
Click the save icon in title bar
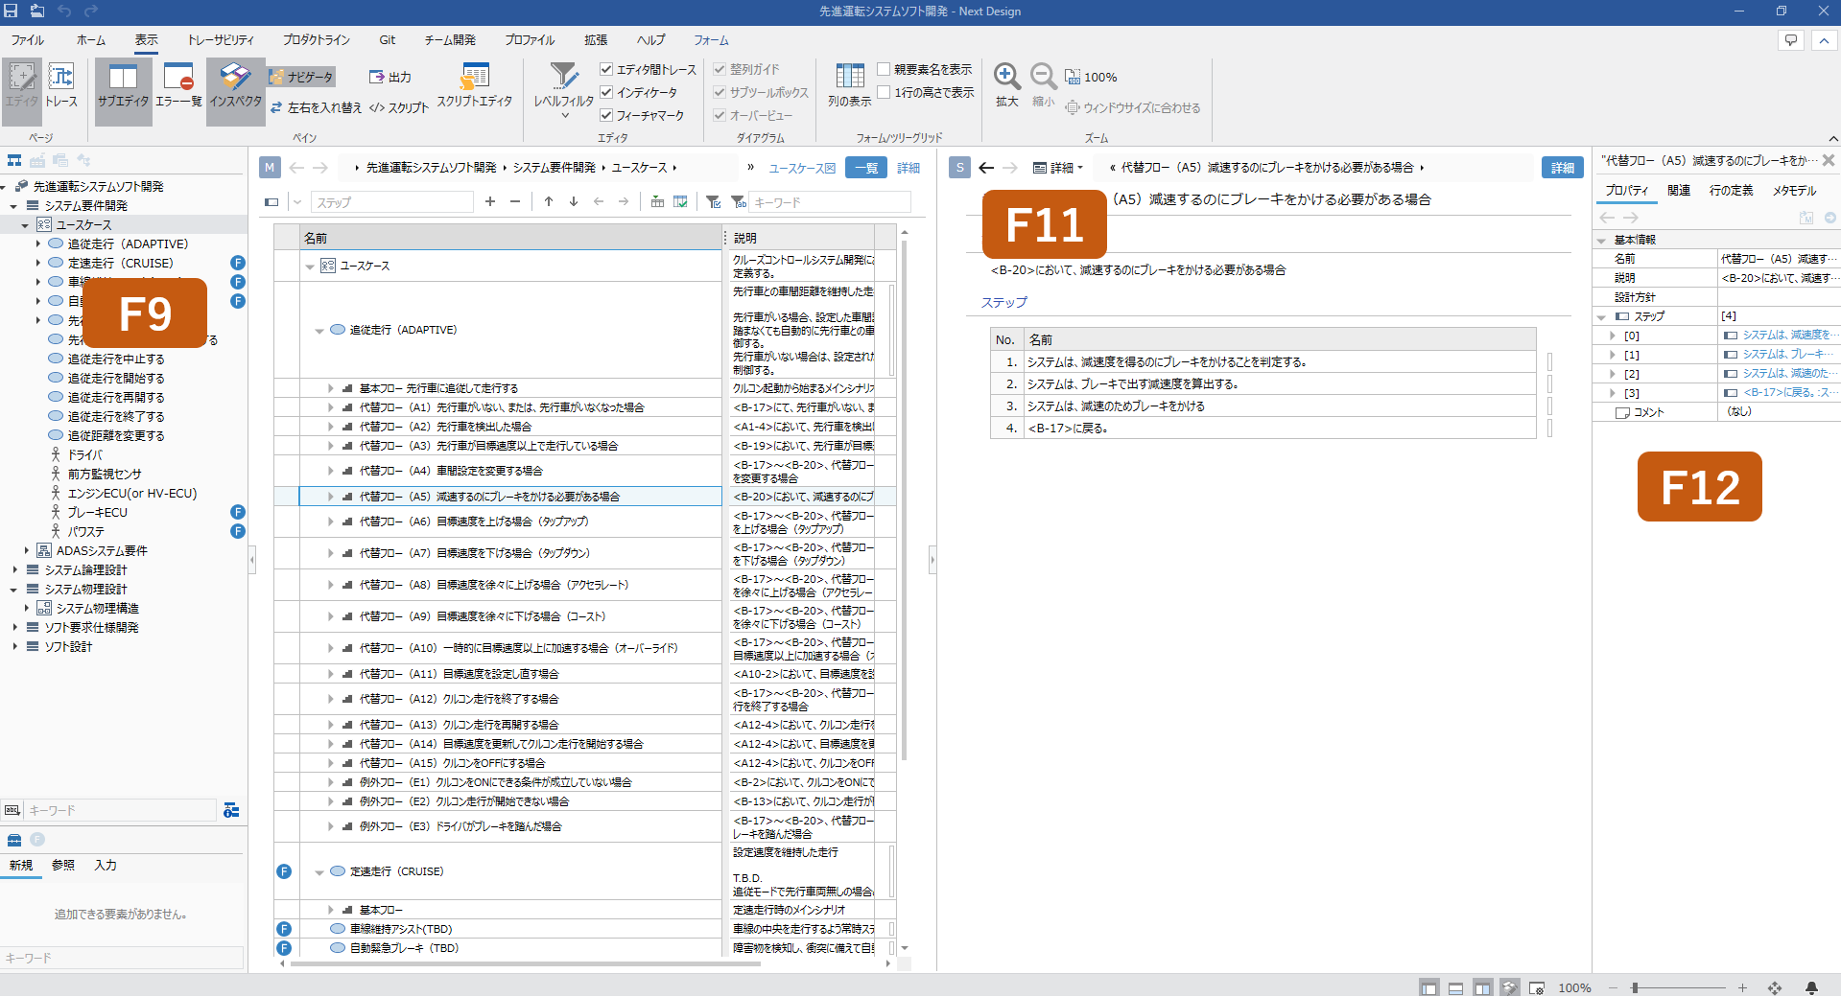click(11, 11)
